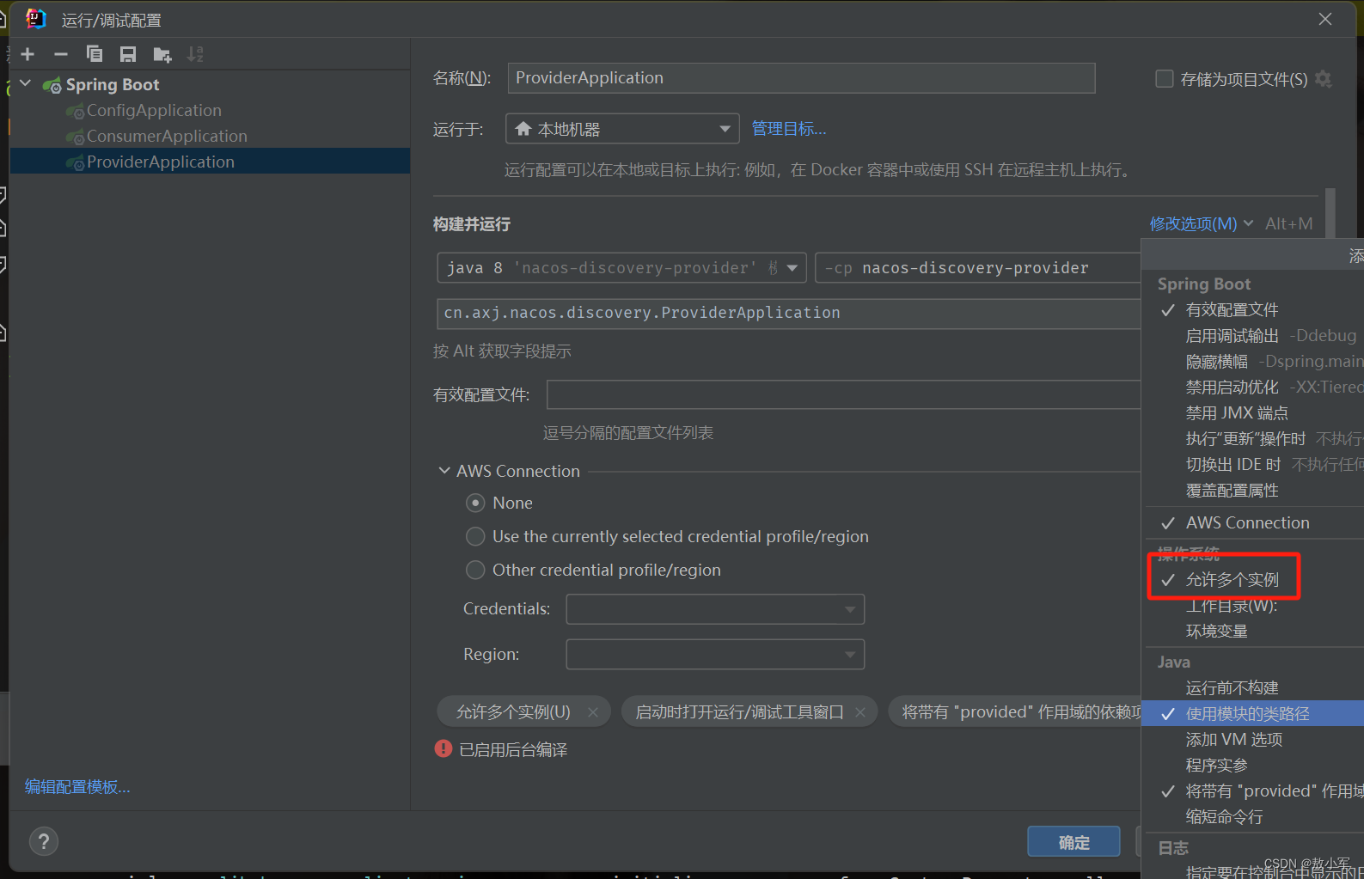The height and width of the screenshot is (879, 1364).
Task: Click the 有效配置文件 input field
Action: 844,394
